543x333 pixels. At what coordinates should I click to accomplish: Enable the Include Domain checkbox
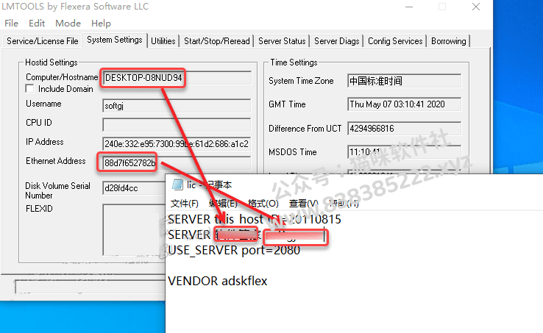(29, 89)
